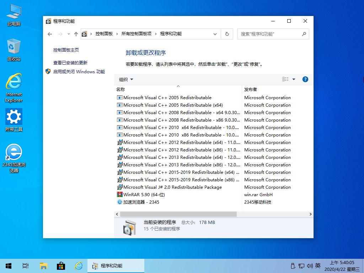
Task: Click the search magnifier icon
Action: click(x=304, y=34)
